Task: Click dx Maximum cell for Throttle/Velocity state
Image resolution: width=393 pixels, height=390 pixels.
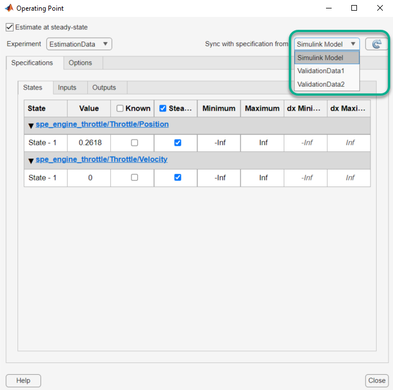Action: (349, 178)
